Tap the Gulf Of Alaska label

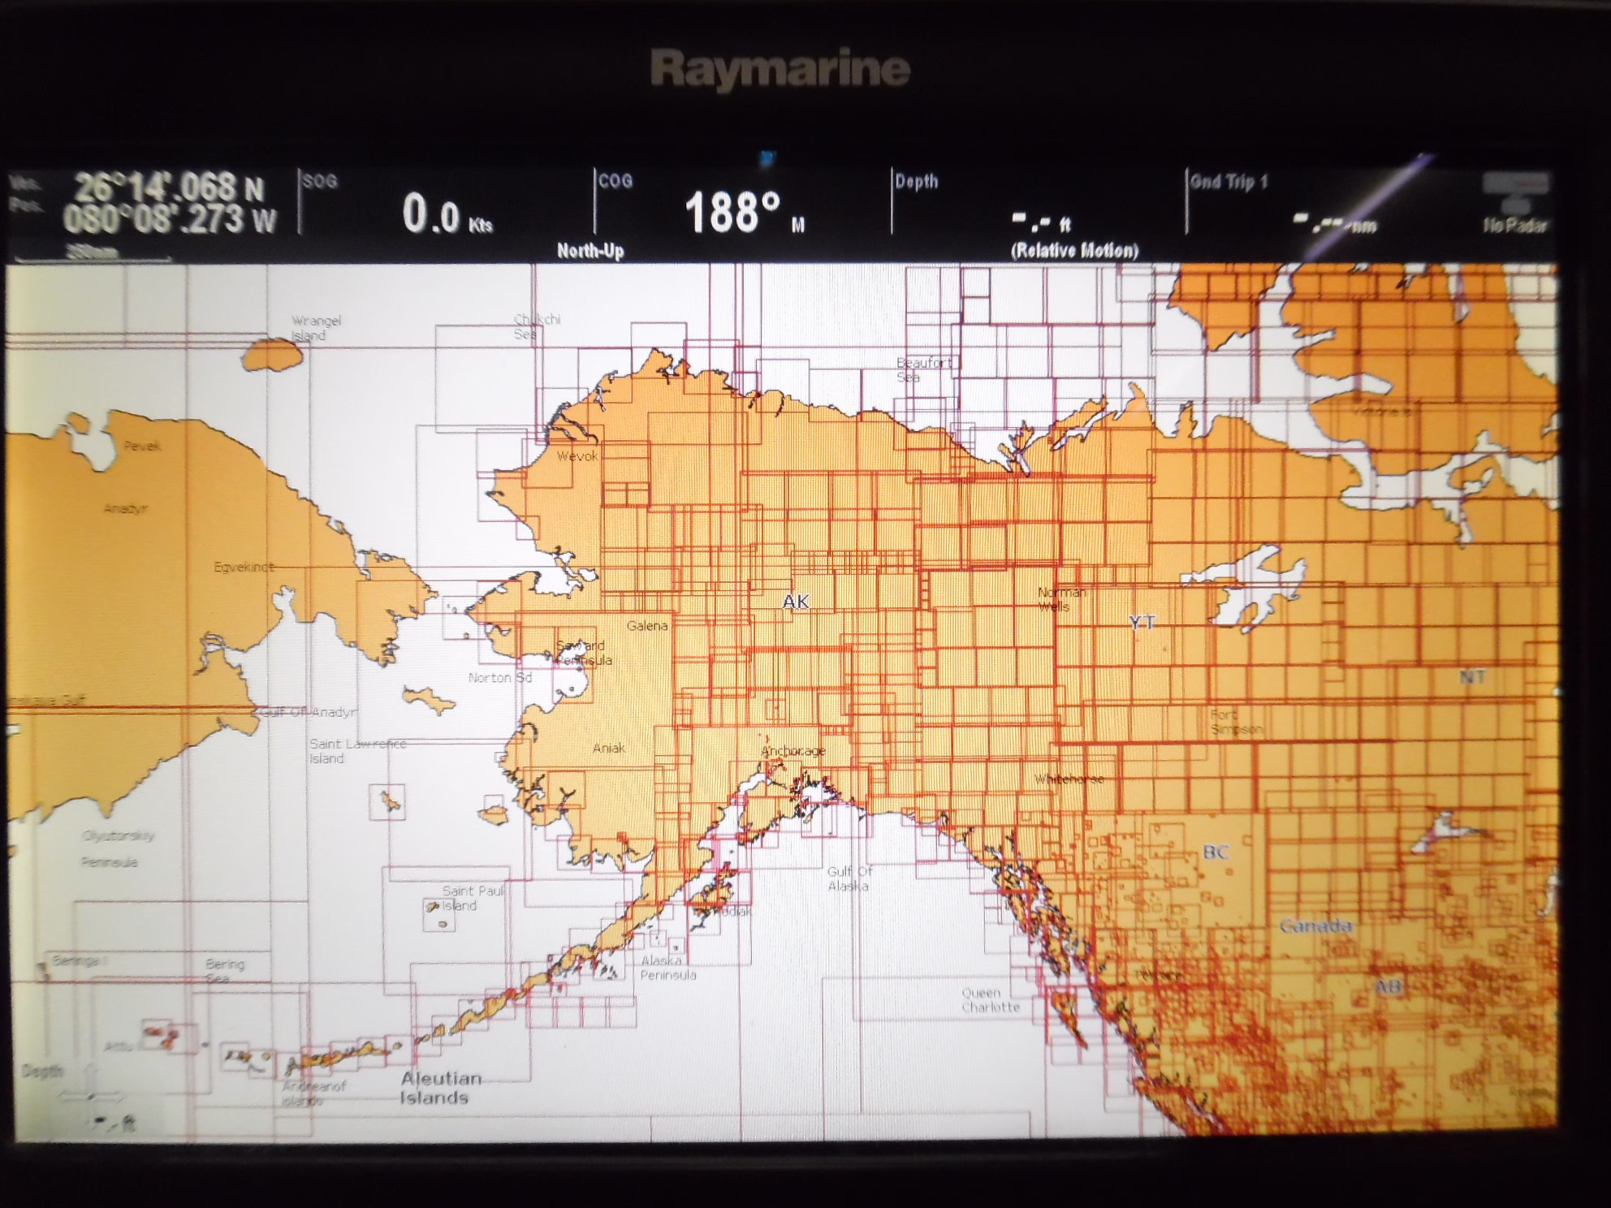tap(849, 878)
